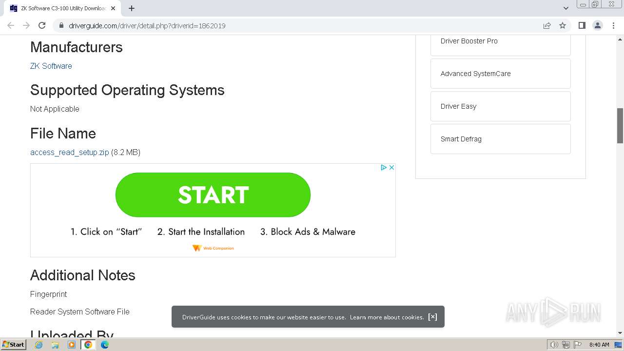
Task: Go forward in browser history
Action: pos(26,25)
